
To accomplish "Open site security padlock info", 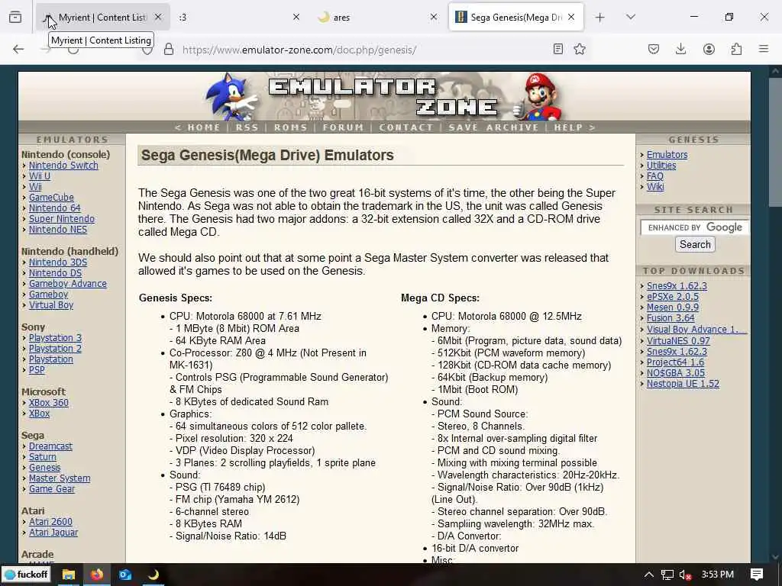I will click(169, 49).
